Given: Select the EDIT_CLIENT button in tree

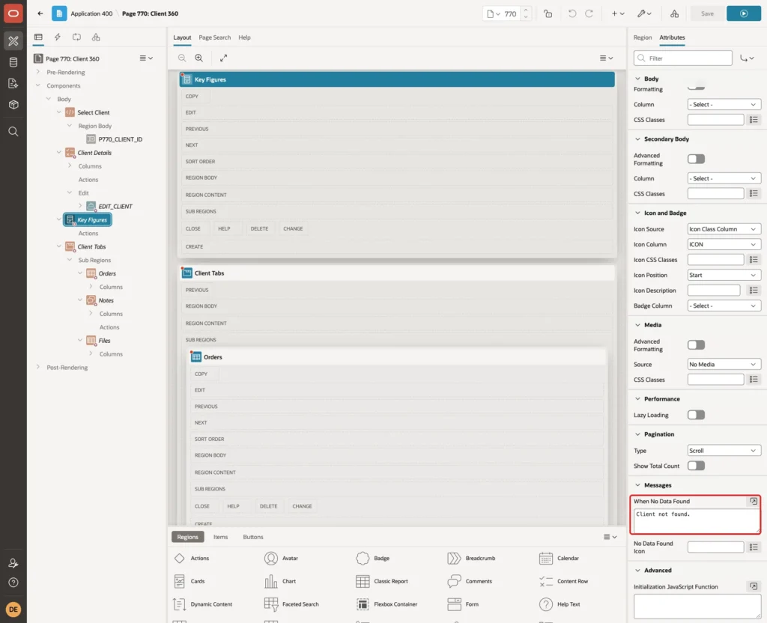Looking at the screenshot, I should coord(115,207).
